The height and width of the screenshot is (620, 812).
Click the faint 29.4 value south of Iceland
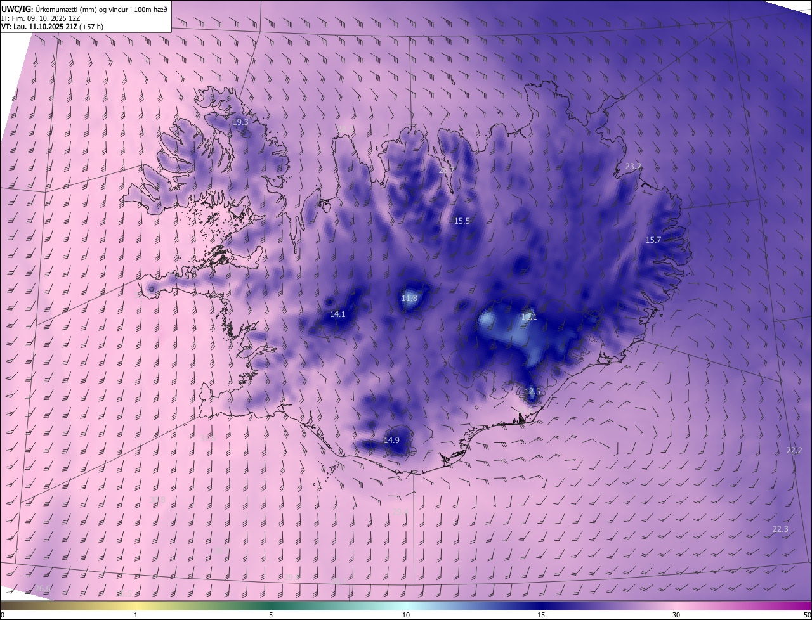(x=400, y=512)
